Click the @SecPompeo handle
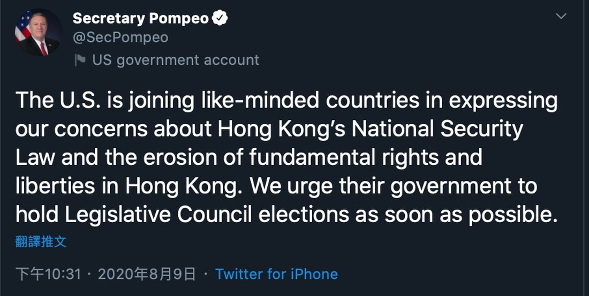 (120, 37)
